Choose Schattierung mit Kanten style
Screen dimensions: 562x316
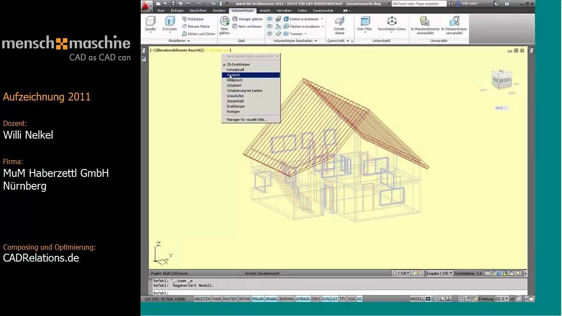250,91
